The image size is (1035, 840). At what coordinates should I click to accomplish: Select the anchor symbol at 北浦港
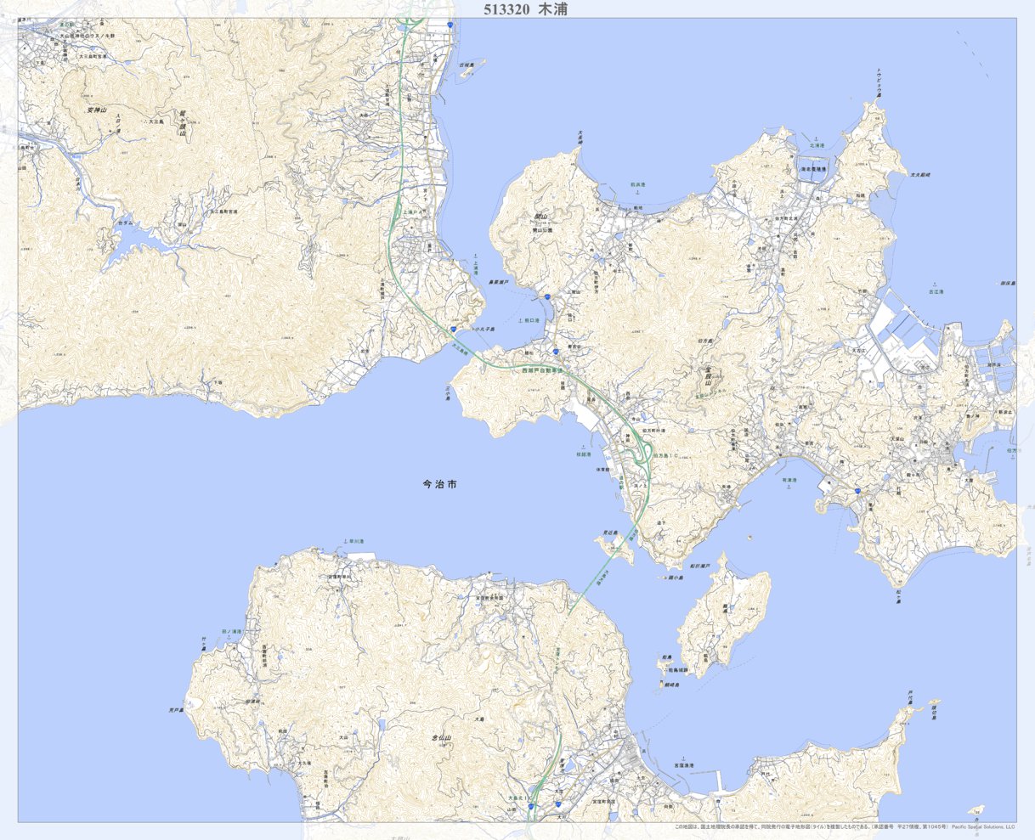point(816,138)
